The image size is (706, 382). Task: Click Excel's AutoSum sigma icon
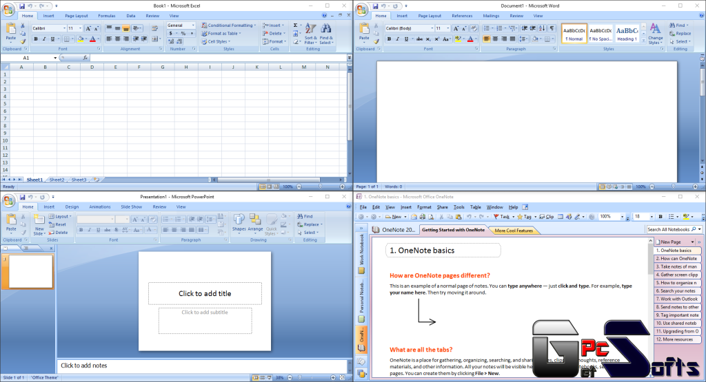click(x=295, y=25)
